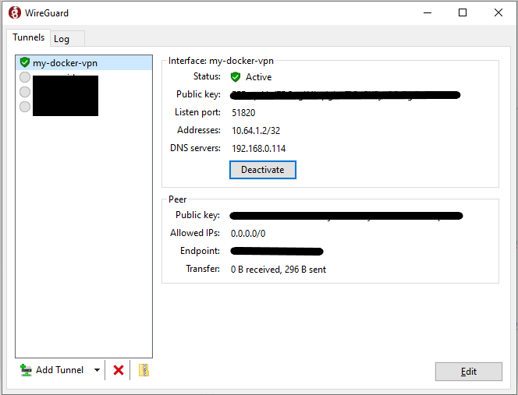Minimize the WireGuard window

[x=428, y=13]
